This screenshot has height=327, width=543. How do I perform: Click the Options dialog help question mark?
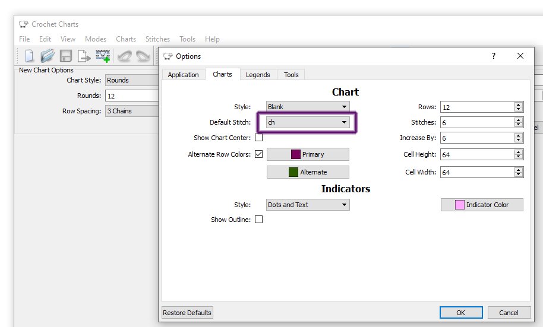coord(494,56)
